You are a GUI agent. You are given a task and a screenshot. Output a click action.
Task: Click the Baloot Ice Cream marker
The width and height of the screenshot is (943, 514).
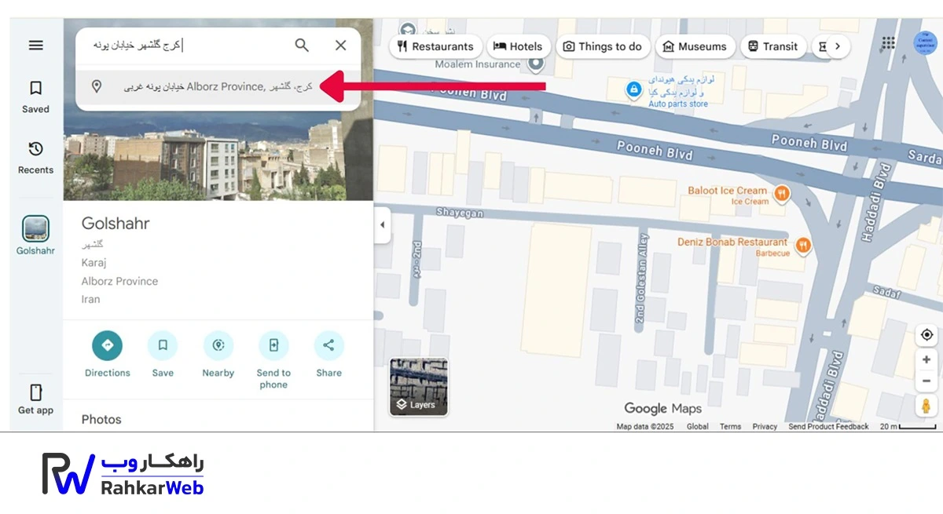(781, 192)
